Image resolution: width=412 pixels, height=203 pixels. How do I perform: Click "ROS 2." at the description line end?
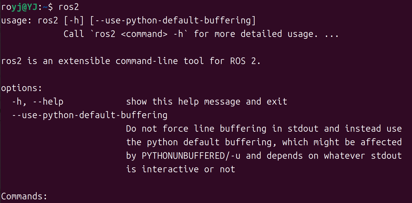pos(245,61)
